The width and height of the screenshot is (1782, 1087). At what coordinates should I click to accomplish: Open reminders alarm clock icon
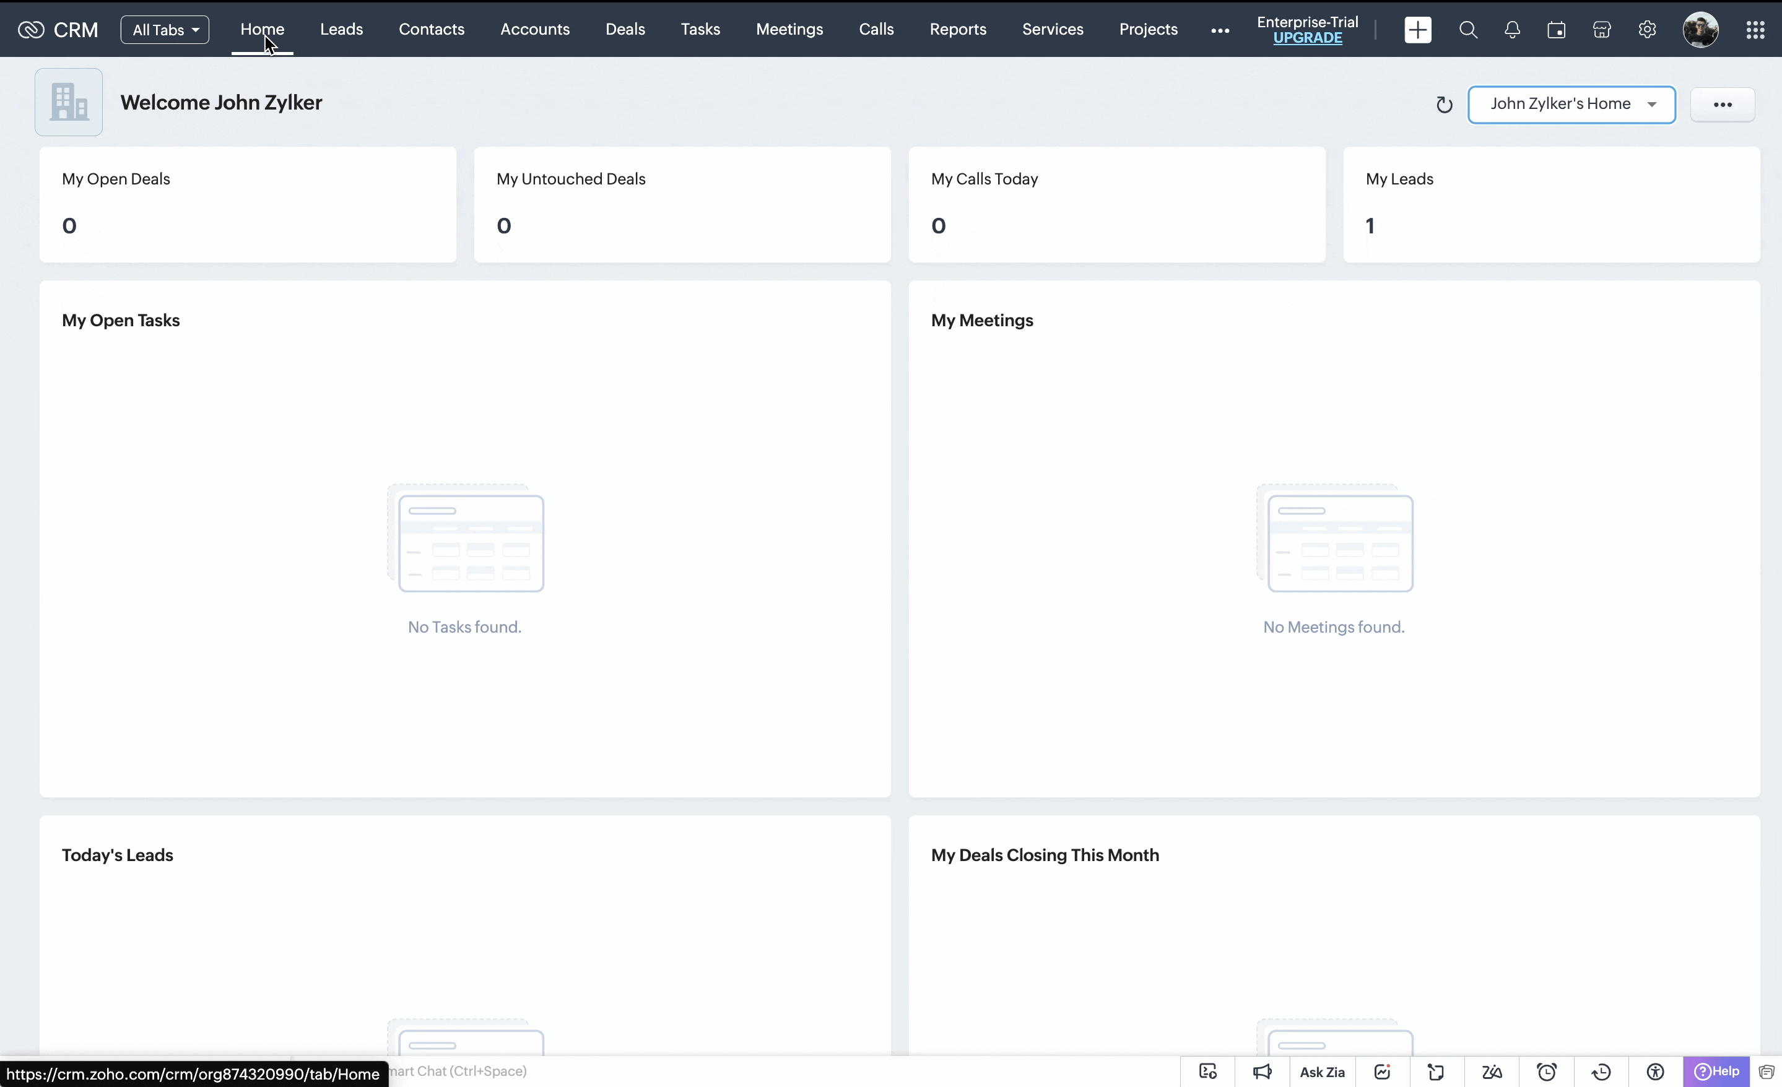coord(1546,1072)
